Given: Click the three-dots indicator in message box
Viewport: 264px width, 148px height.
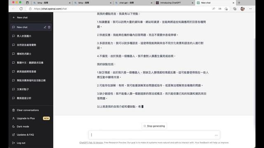Looking at the screenshot, I should pos(216,135).
